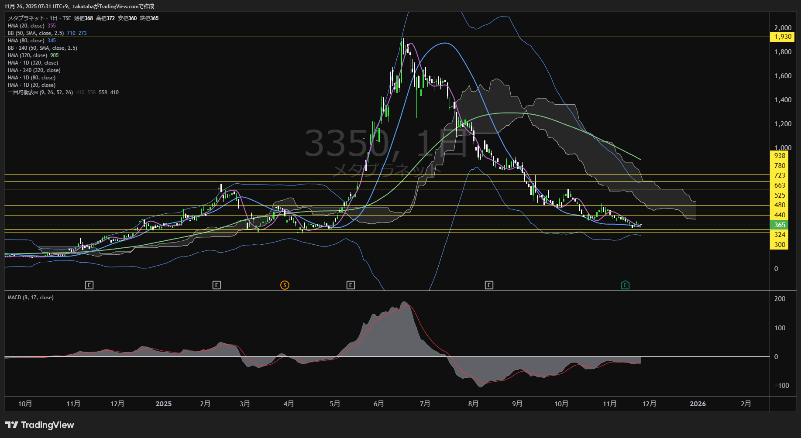Click the yellow 1,930 price level label

(782, 37)
